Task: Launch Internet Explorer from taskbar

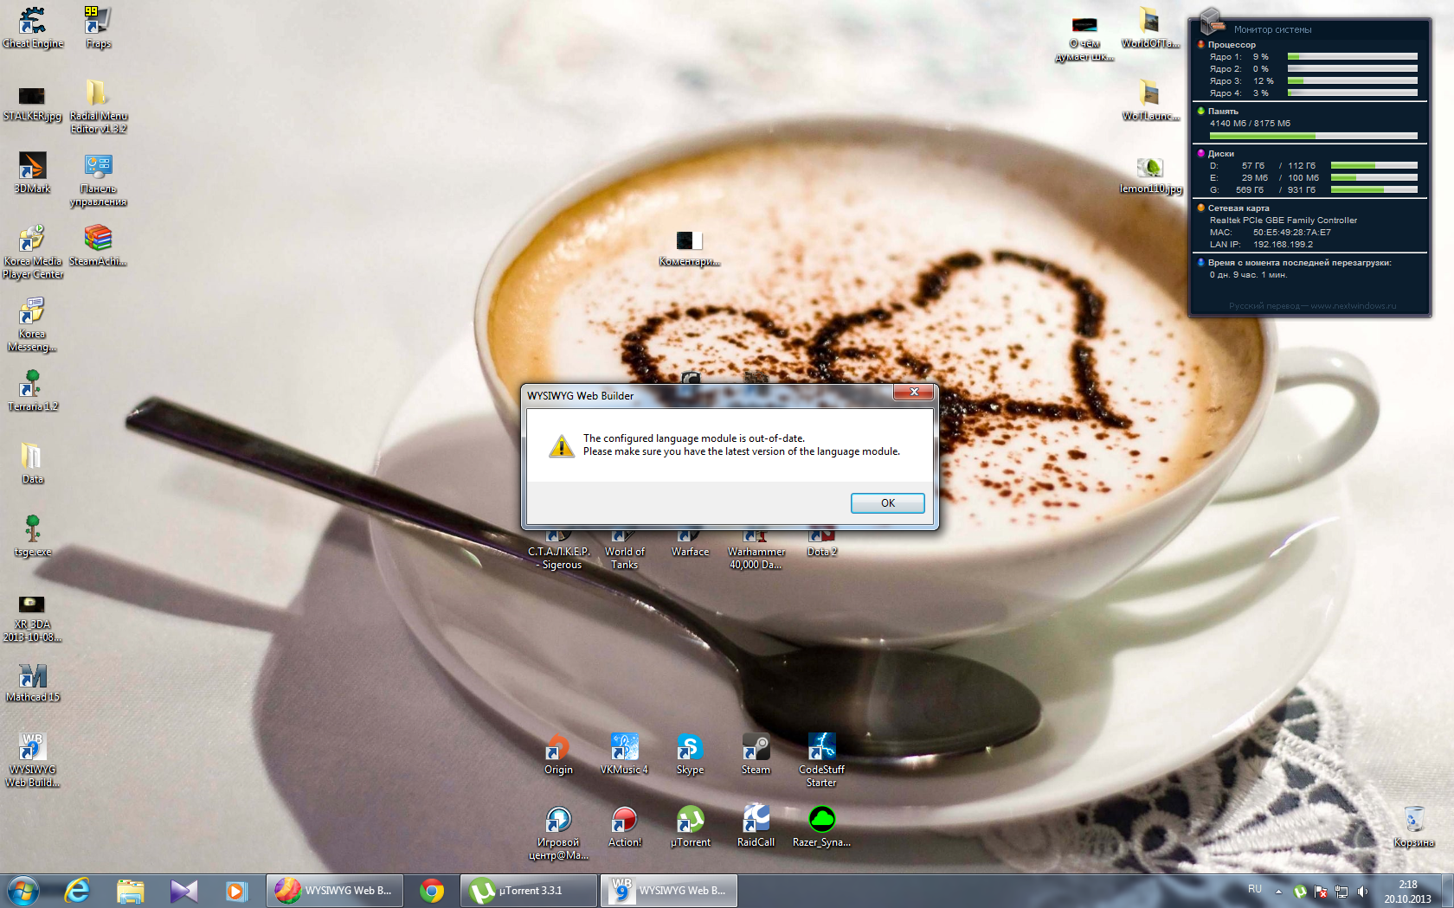Action: coord(77,890)
